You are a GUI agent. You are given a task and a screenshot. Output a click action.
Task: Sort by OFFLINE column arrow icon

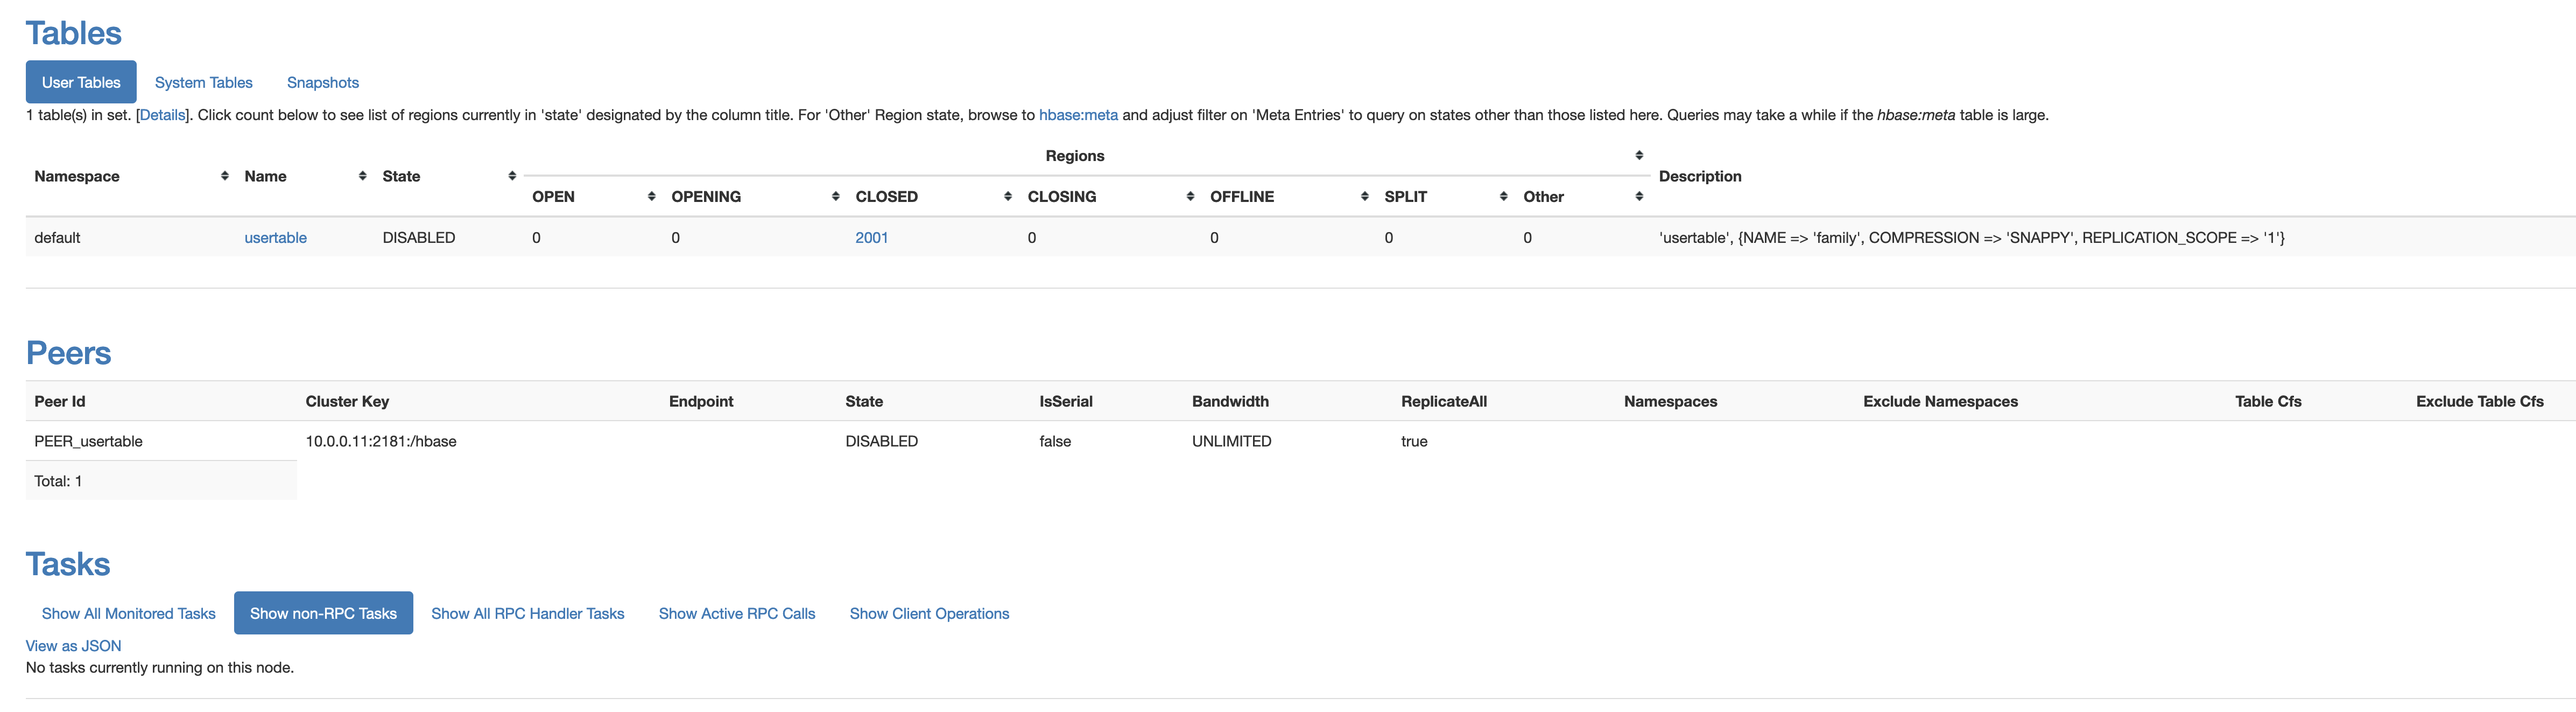[x=1364, y=197]
